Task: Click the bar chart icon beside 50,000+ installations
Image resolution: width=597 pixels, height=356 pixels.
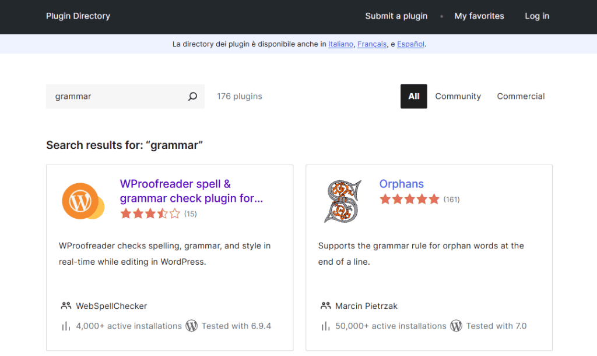Action: pos(325,326)
